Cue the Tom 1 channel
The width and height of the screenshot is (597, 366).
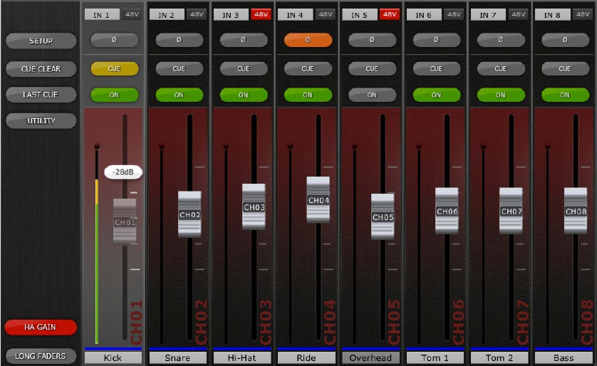coord(436,69)
